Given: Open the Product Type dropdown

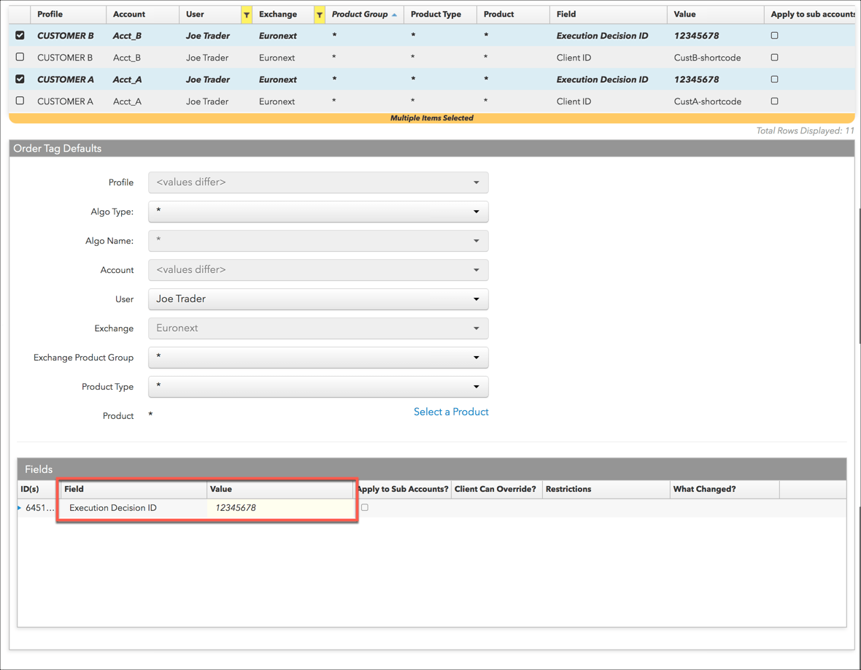Looking at the screenshot, I should pos(318,386).
